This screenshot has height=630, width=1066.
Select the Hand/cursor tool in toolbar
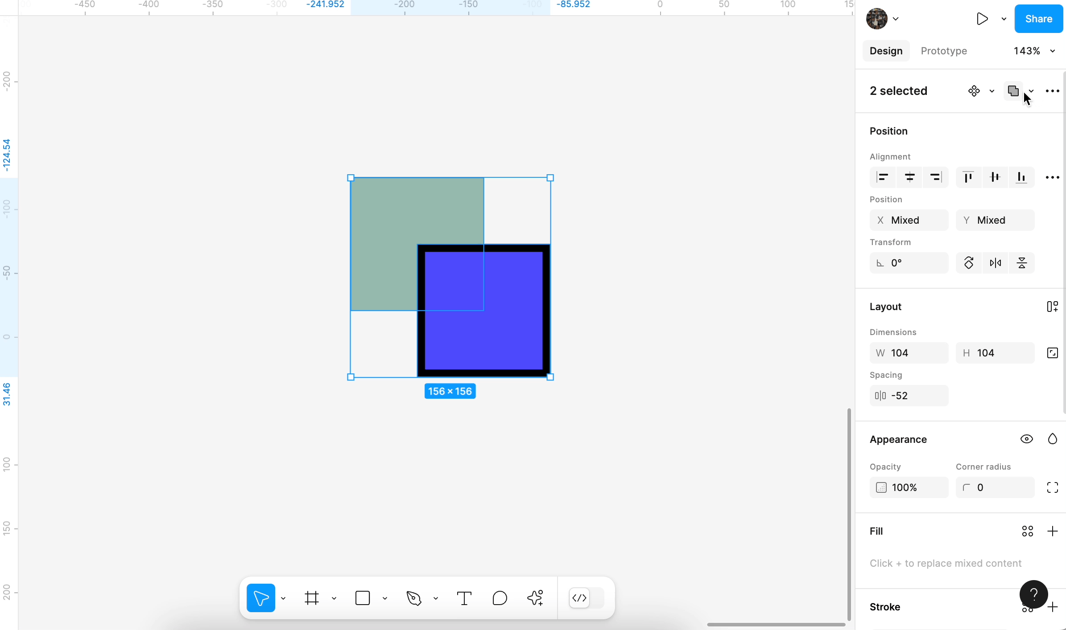point(261,597)
